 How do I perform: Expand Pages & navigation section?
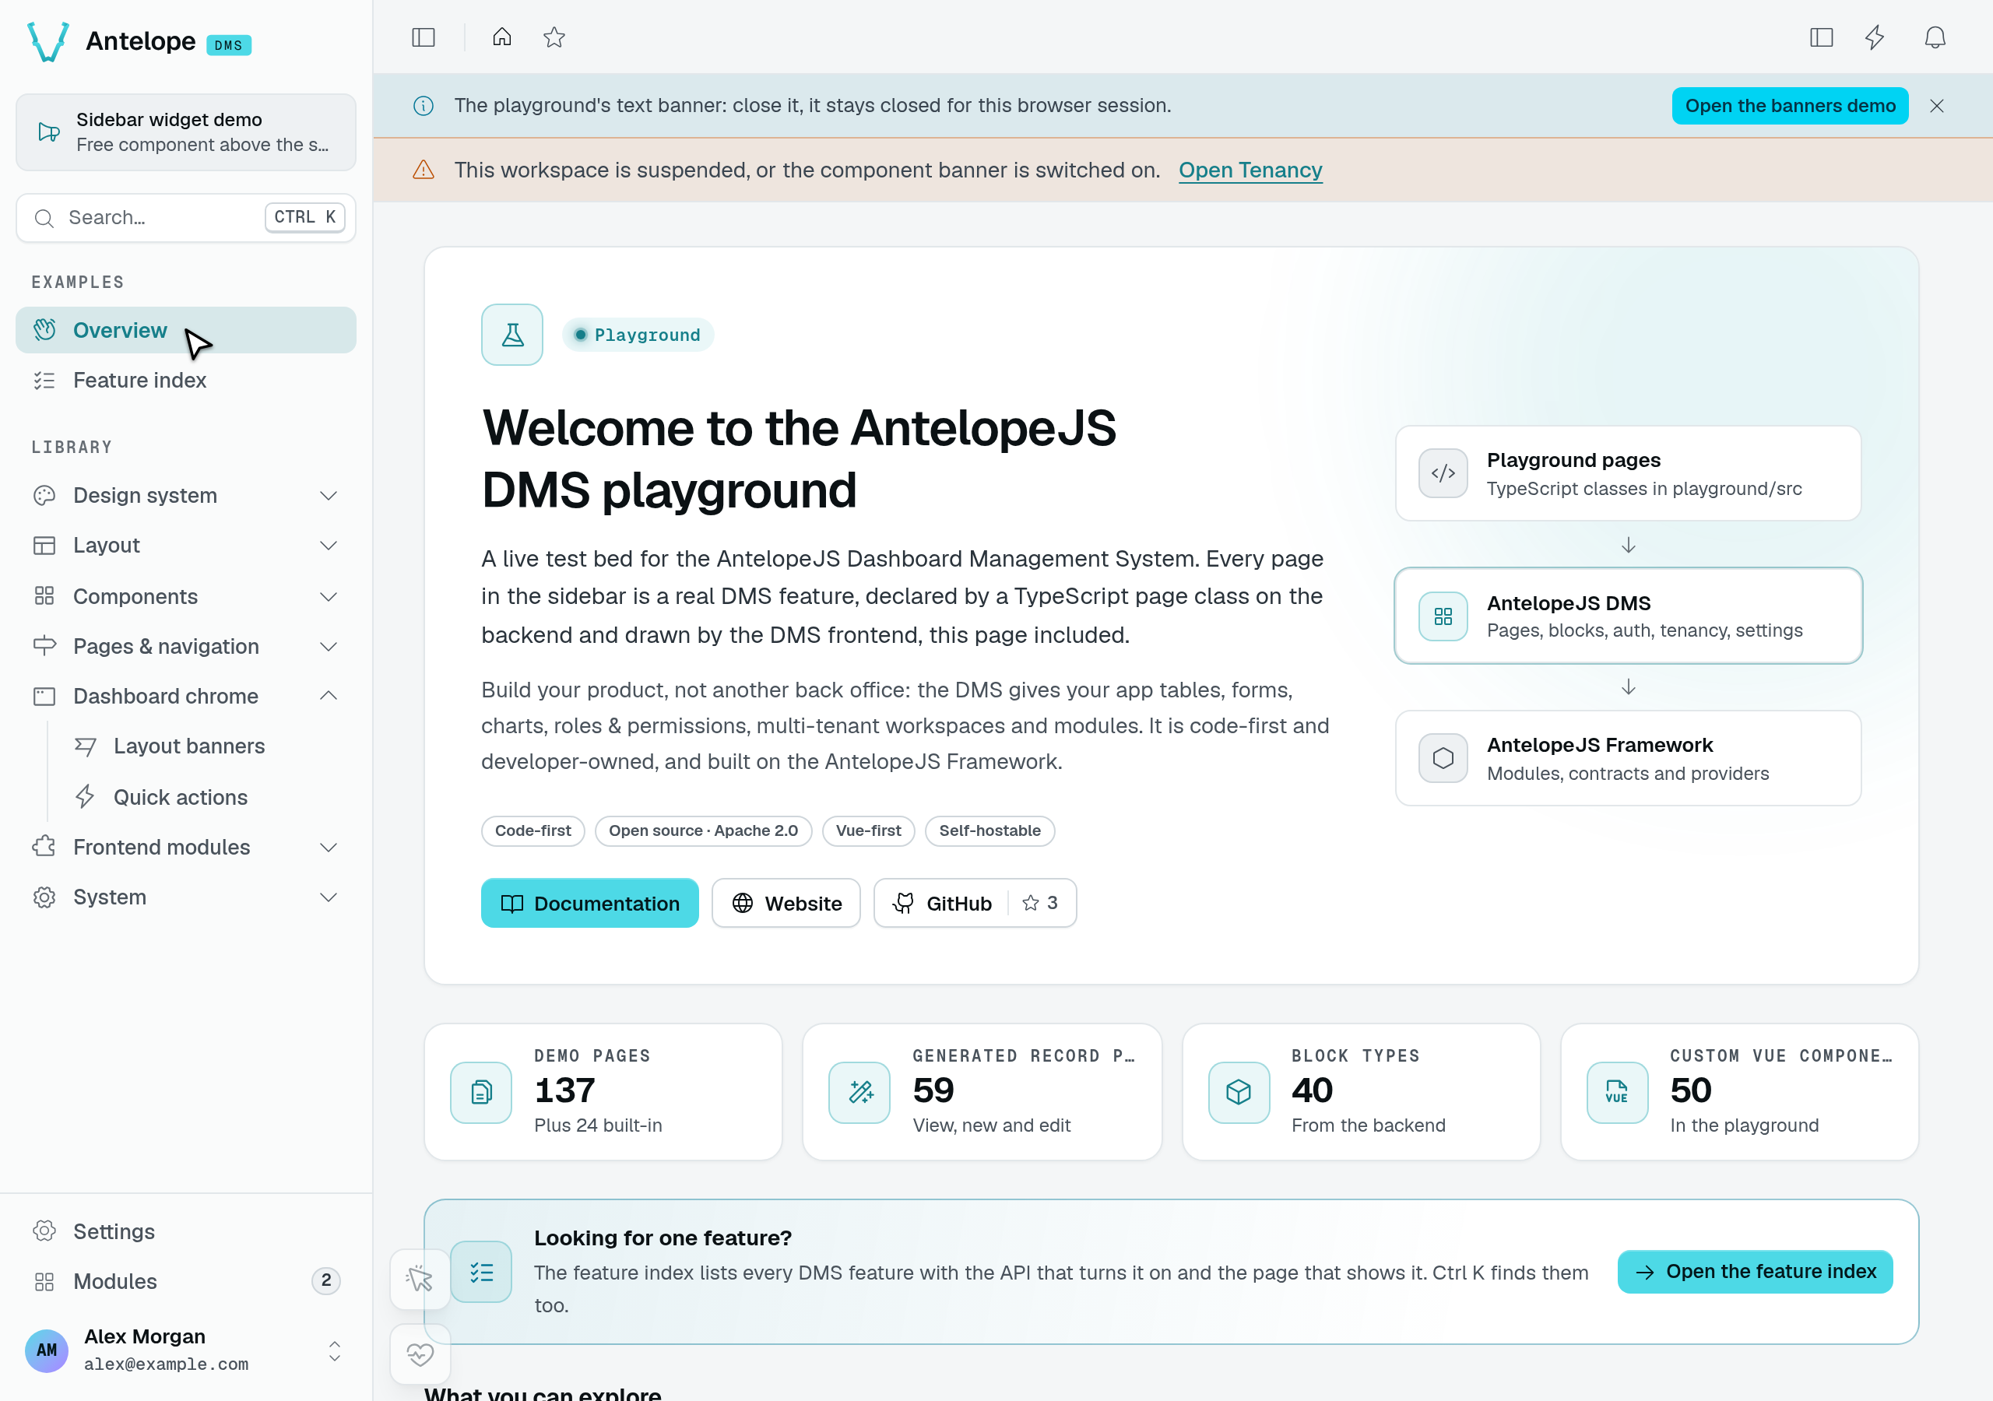click(186, 646)
